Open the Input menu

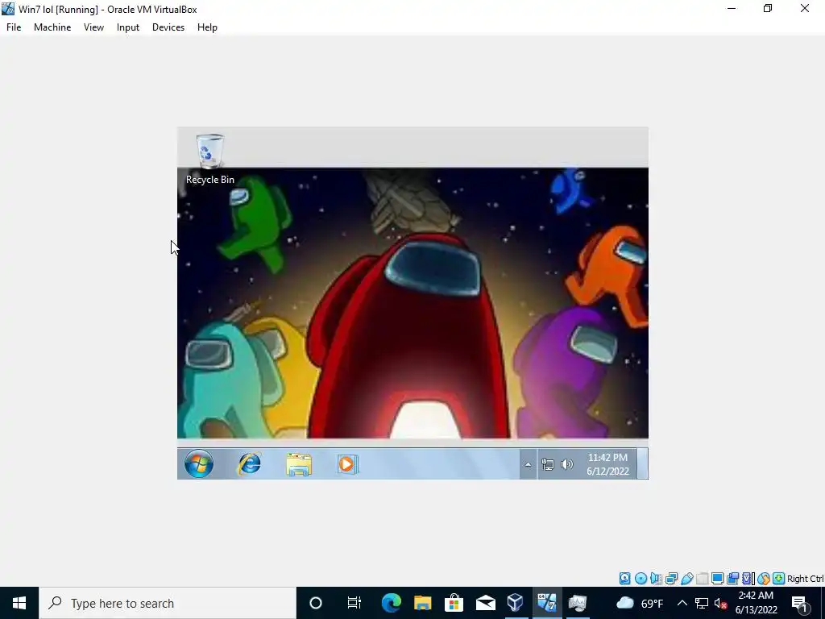tap(128, 27)
